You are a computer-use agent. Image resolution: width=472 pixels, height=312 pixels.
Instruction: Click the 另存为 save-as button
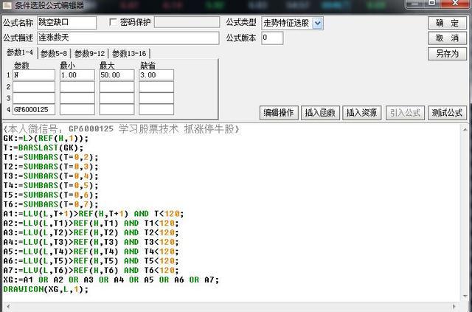point(448,54)
